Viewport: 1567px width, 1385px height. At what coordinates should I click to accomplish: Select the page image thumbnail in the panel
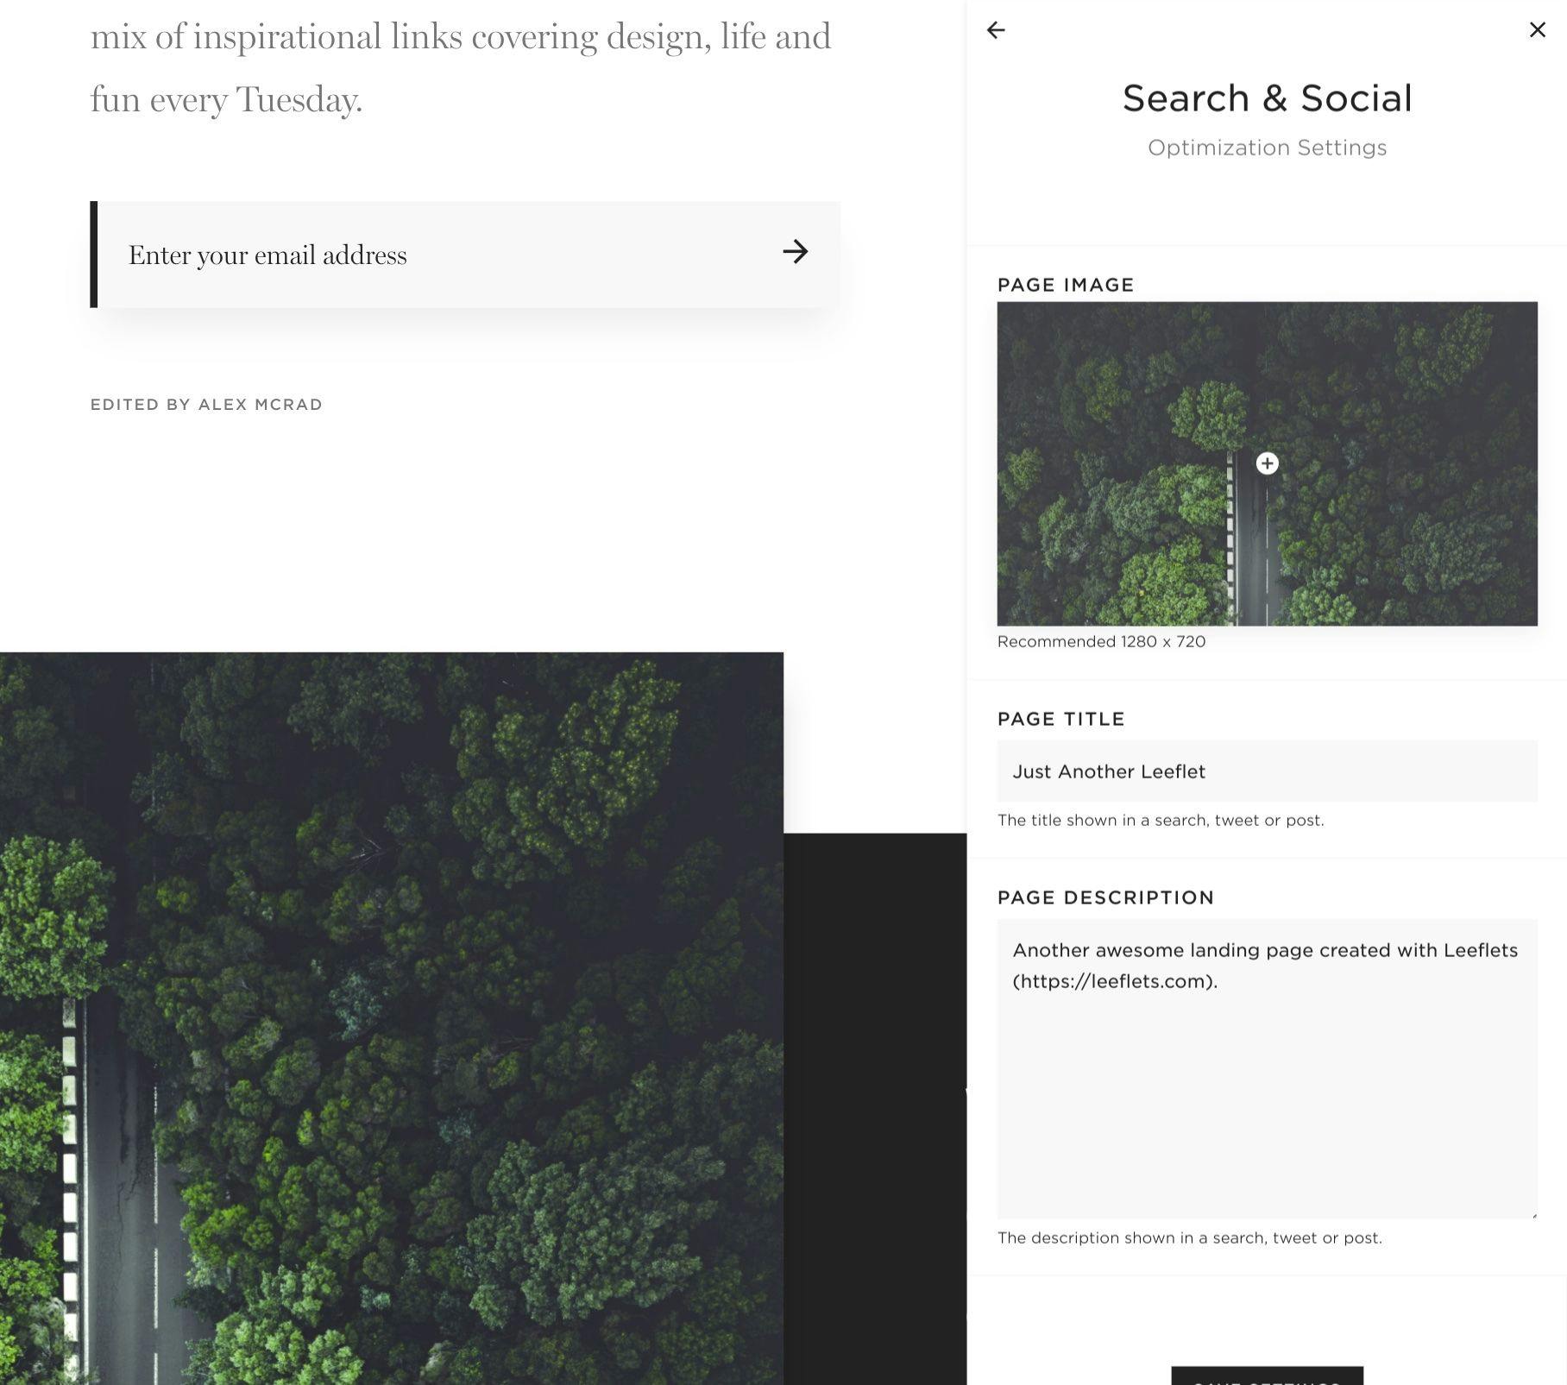point(1267,463)
